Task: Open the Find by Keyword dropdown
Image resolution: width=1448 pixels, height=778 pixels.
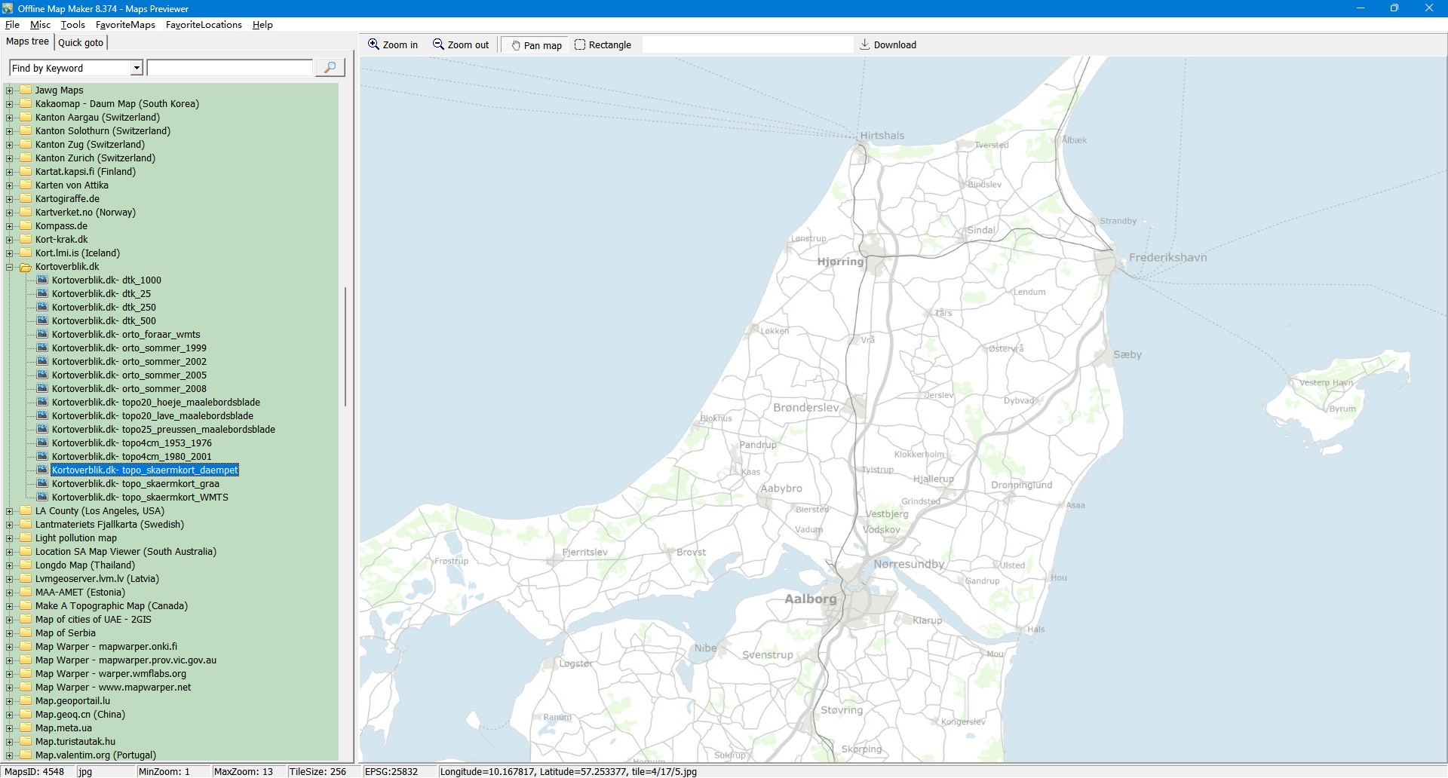Action: (137, 68)
